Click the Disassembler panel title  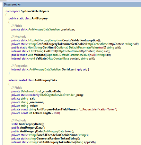[x=12, y=4]
